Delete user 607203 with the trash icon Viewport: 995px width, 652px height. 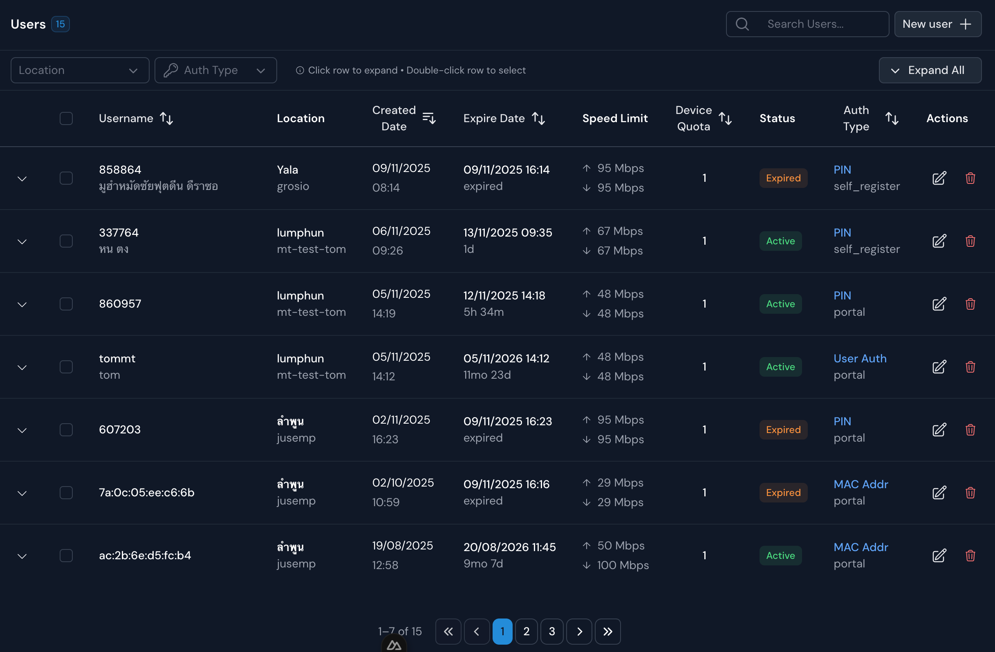click(970, 429)
